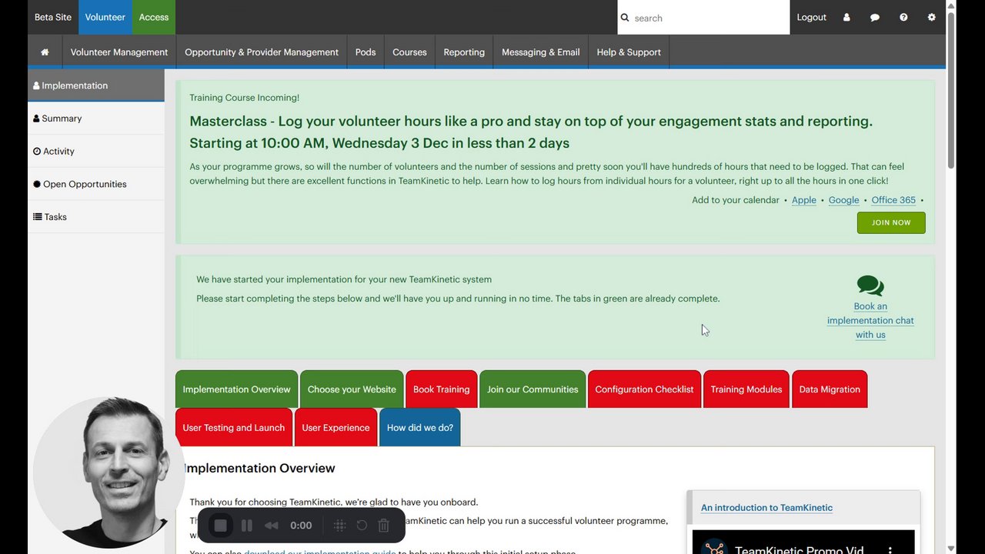The image size is (985, 554).
Task: Select Open Opportunities in the sidebar
Action: tap(96, 184)
